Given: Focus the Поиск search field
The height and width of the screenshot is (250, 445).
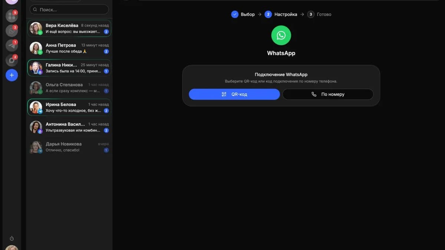Looking at the screenshot, I should coord(69,10).
